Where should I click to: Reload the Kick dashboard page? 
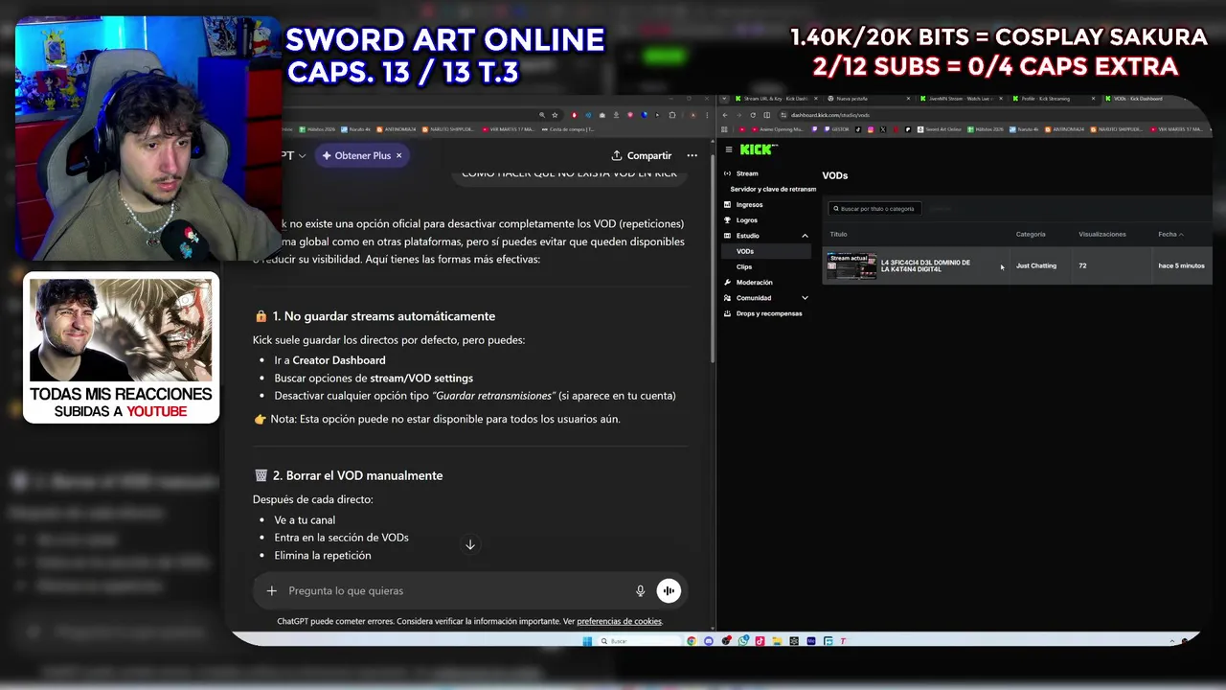[753, 115]
